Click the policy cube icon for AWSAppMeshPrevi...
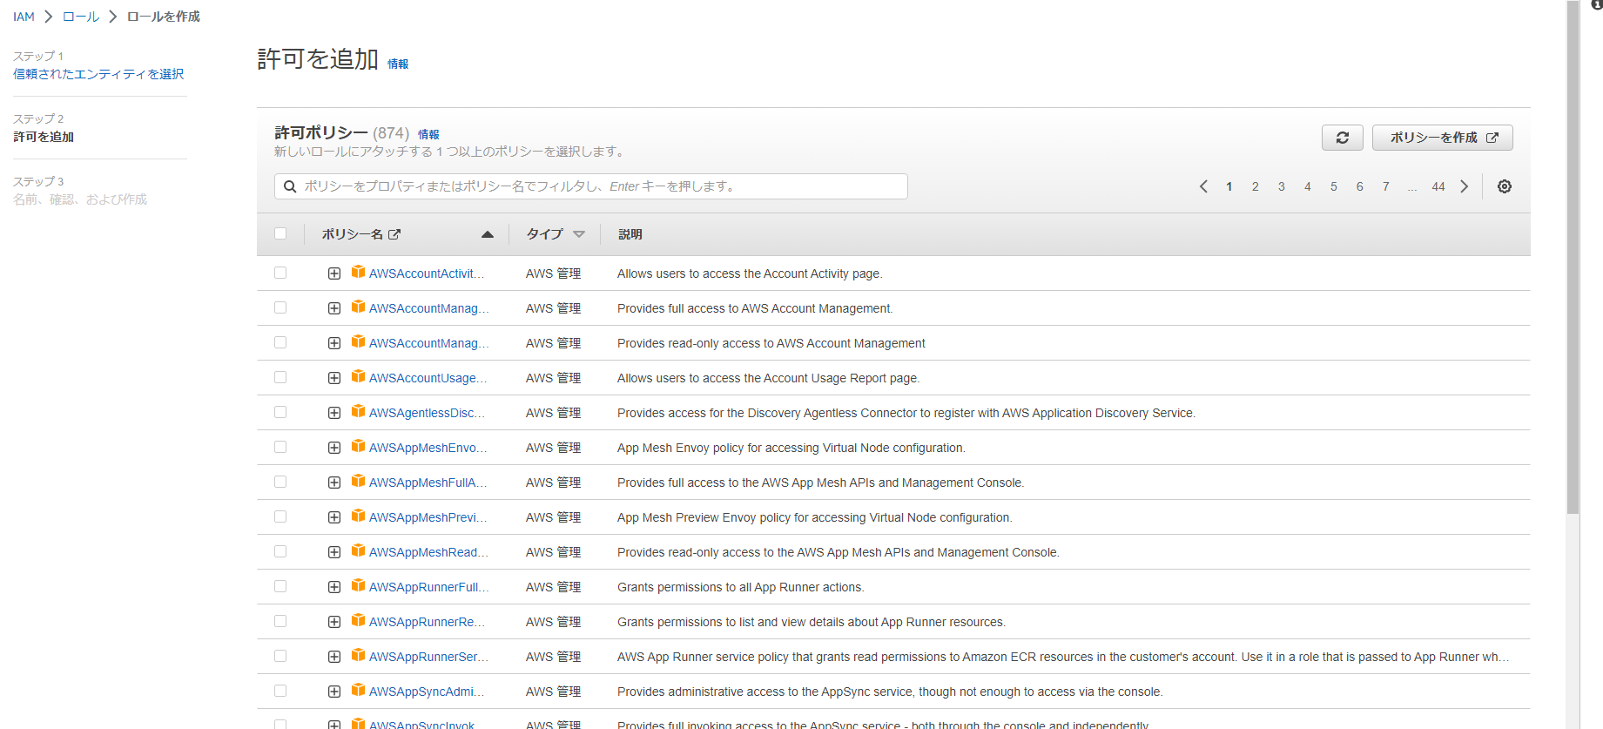This screenshot has height=729, width=1603. point(358,516)
